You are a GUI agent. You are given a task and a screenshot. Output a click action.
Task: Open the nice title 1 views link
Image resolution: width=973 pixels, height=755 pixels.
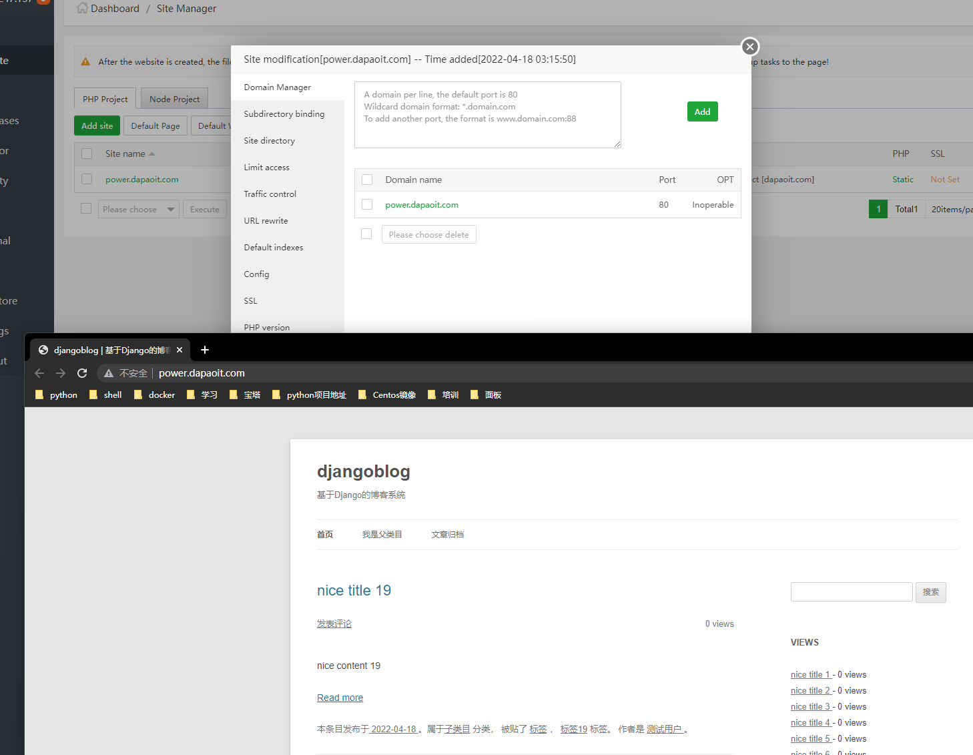811,674
